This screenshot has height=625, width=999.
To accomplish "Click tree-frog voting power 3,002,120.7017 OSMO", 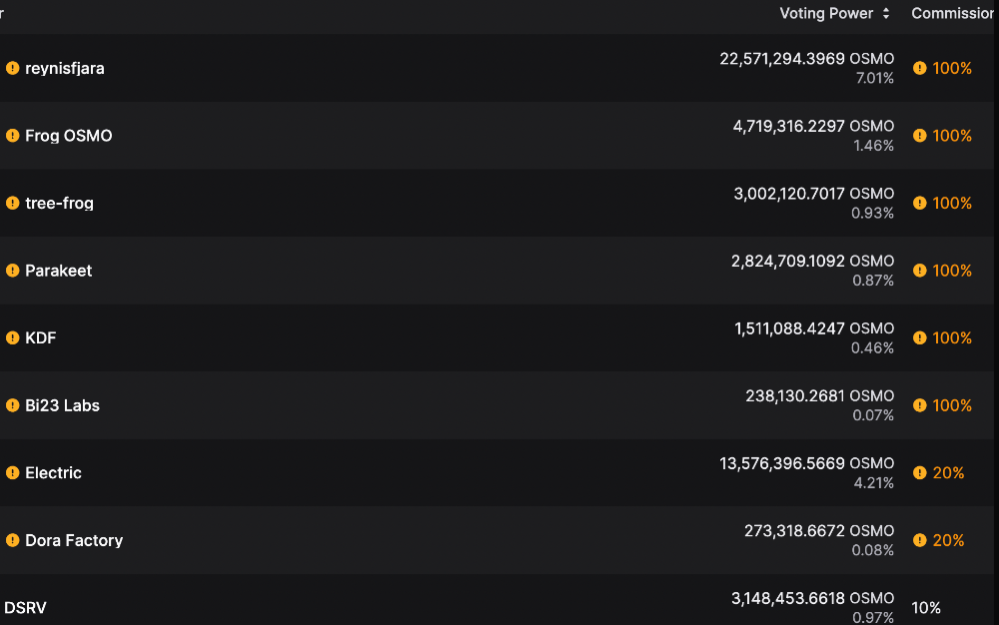I will [813, 194].
